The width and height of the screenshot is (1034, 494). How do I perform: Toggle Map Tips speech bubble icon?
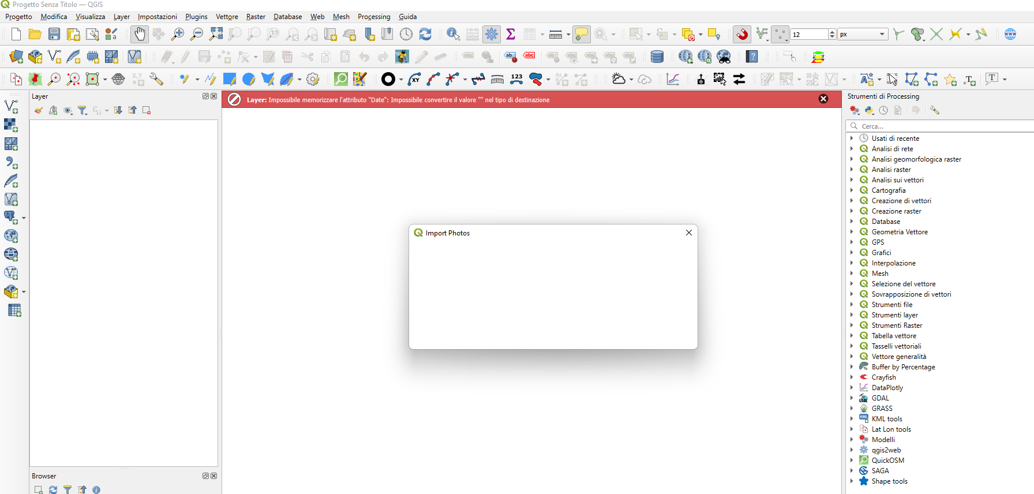coord(582,34)
